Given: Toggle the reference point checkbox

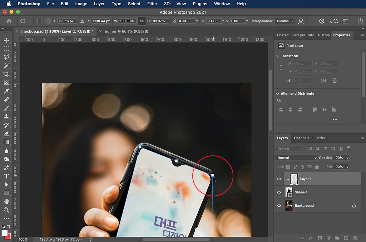Looking at the screenshot, I should coord(39,21).
